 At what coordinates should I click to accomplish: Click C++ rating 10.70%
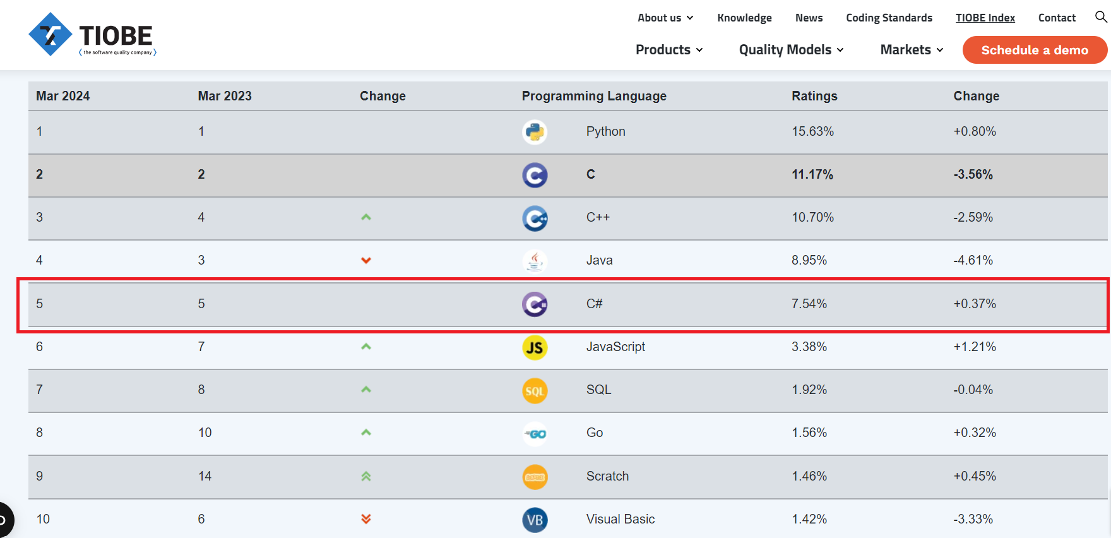click(x=813, y=217)
